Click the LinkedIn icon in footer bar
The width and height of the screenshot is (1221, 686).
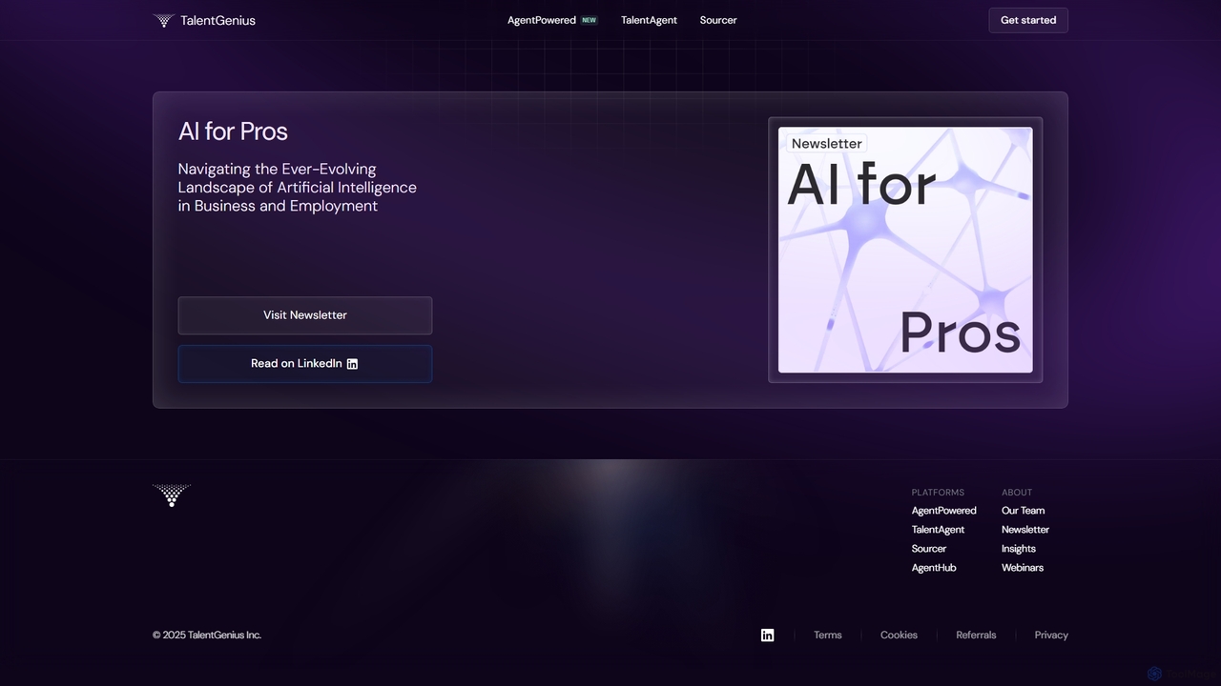coord(767,636)
